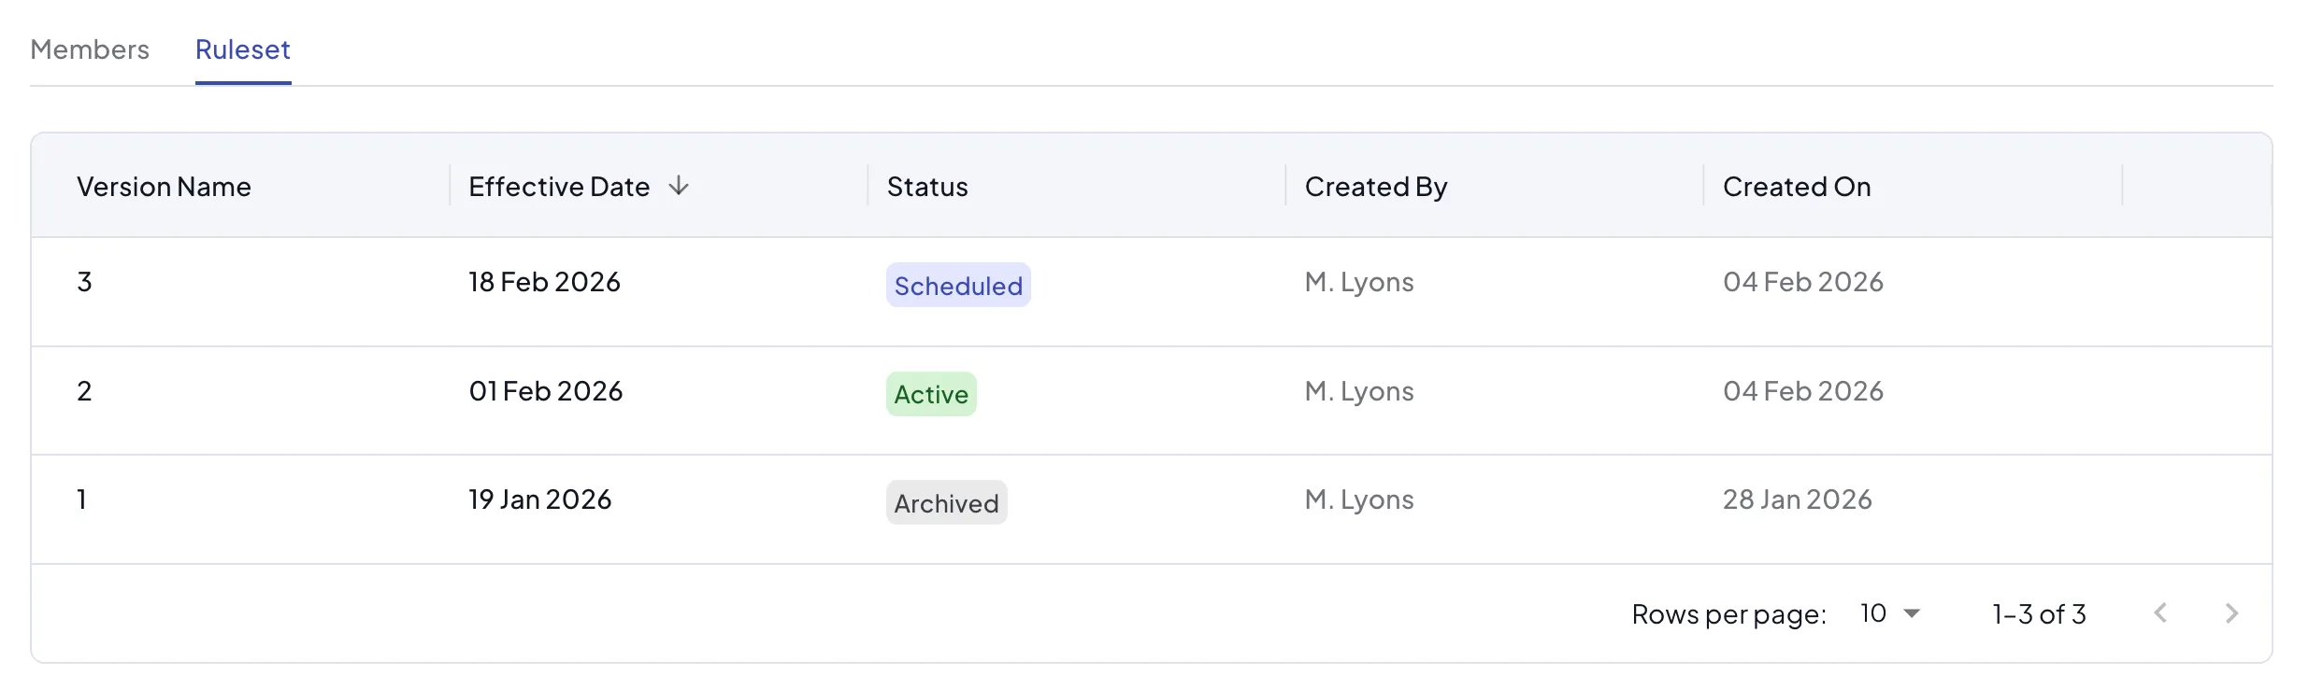Sort by Version Name column header
Image resolution: width=2309 pixels, height=689 pixels.
pyautogui.click(x=164, y=187)
